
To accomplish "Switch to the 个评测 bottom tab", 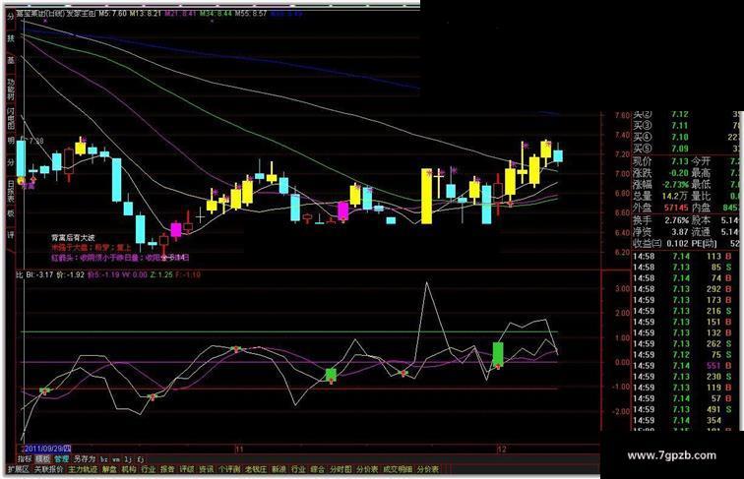I will (x=229, y=469).
